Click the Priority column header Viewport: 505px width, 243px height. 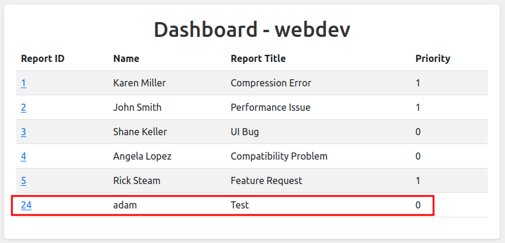(432, 58)
